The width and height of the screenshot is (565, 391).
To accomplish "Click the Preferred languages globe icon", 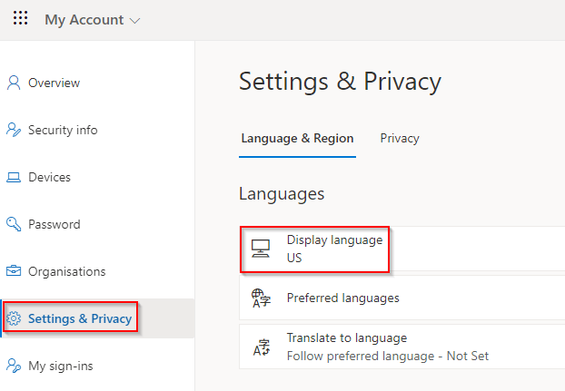I will tap(261, 298).
